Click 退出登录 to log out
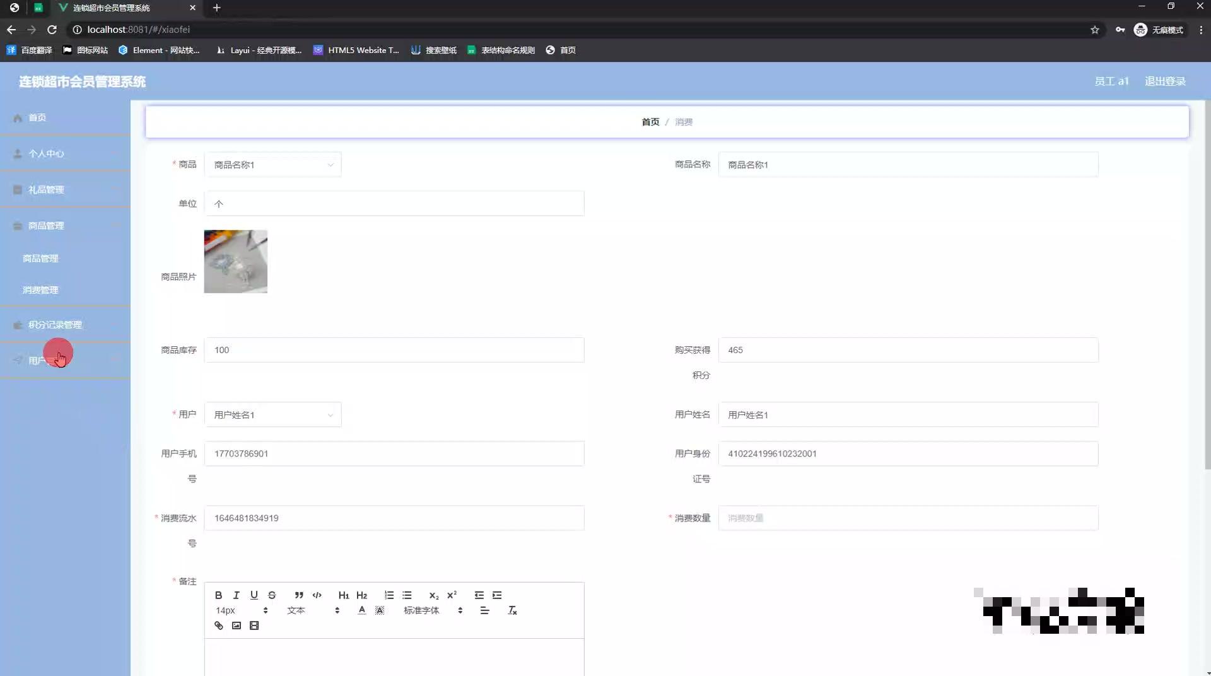 [x=1165, y=81]
